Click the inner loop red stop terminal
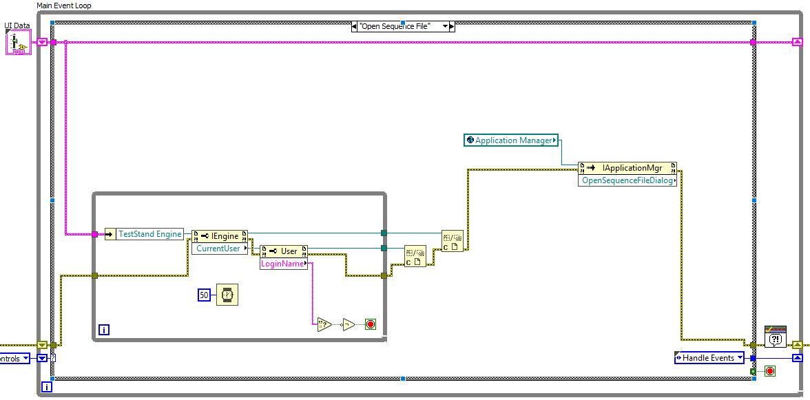Screen dimensions: 810x400 click(x=371, y=324)
